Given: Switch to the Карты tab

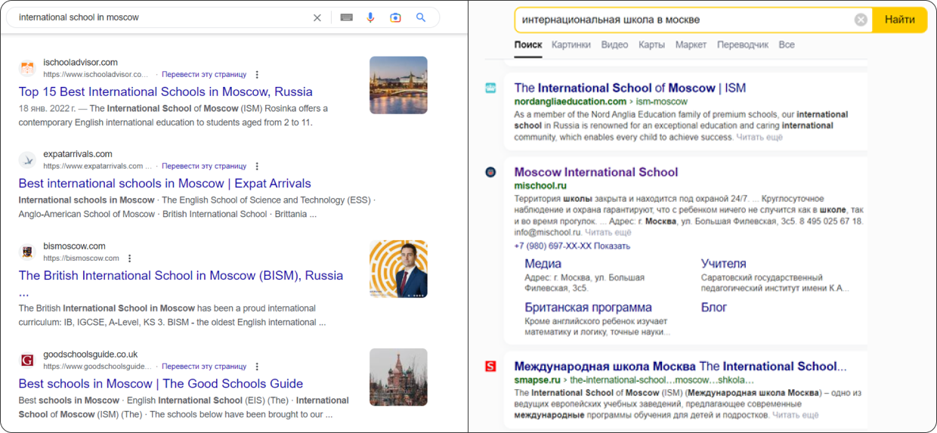Looking at the screenshot, I should tap(651, 45).
